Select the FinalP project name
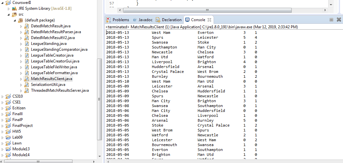This screenshot has width=343, height=163. (x=18, y=120)
